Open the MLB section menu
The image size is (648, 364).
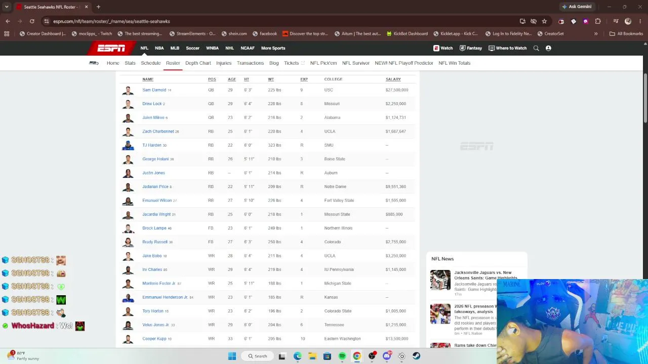pos(175,48)
